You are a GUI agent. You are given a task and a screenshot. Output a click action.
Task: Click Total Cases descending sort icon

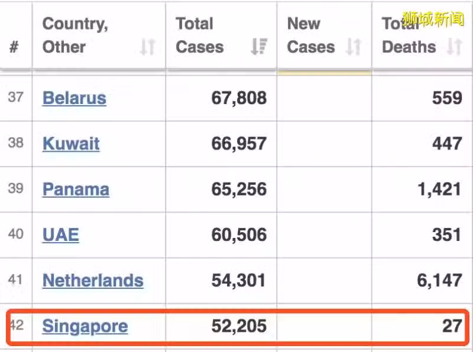point(259,47)
